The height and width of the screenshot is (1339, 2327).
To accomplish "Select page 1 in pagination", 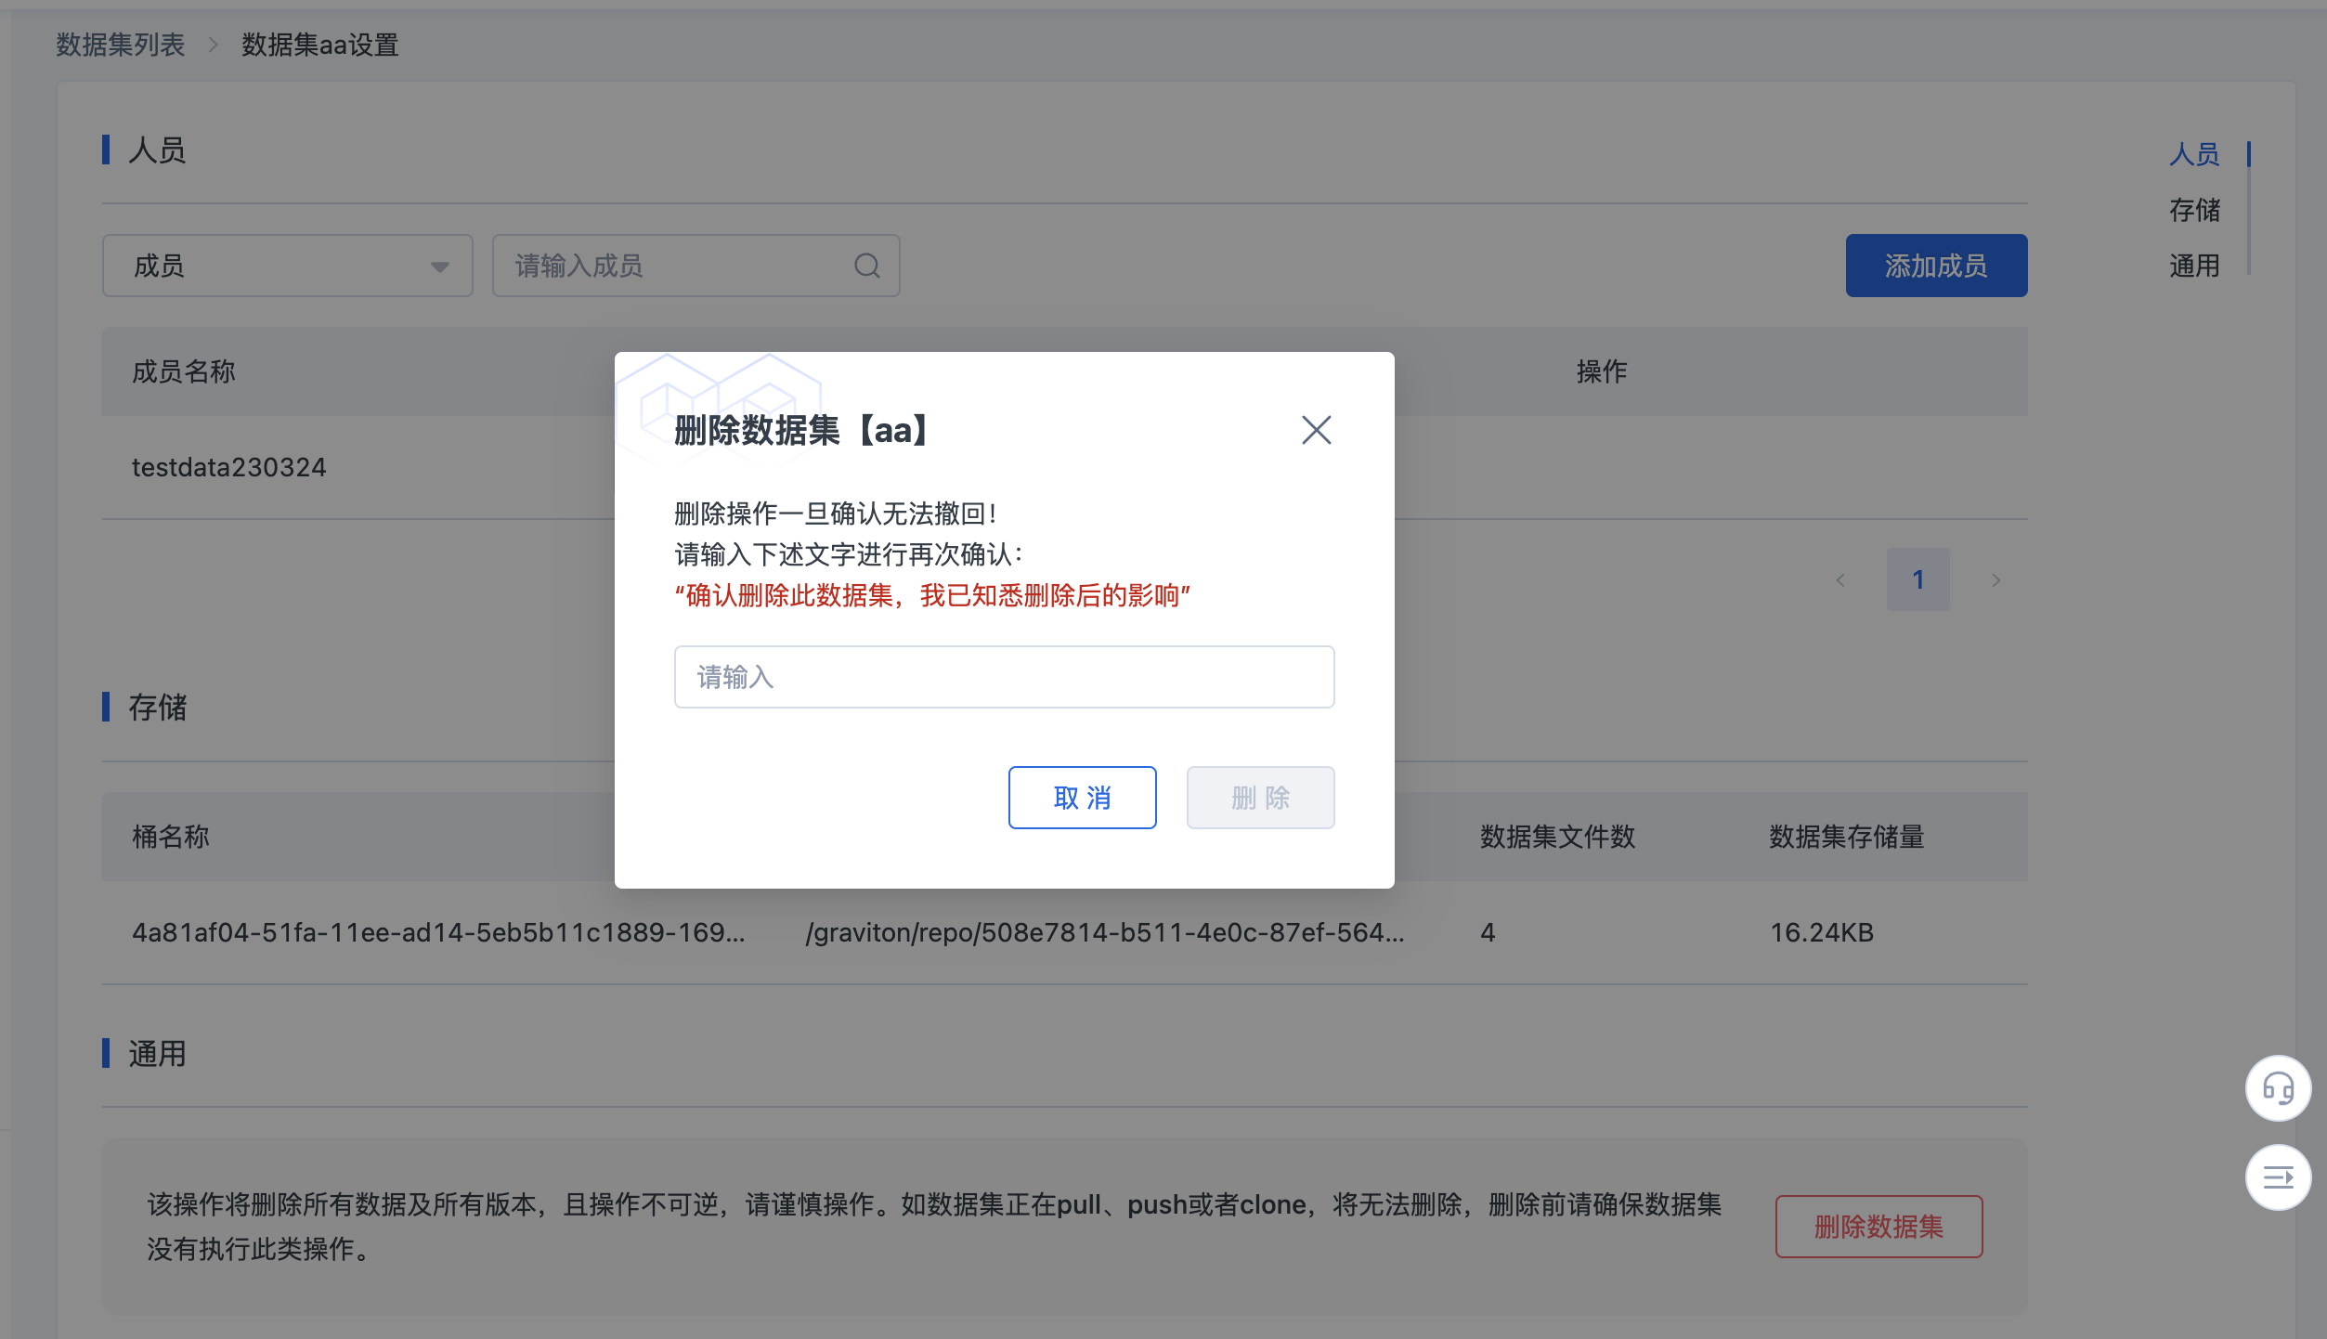I will [x=1917, y=578].
